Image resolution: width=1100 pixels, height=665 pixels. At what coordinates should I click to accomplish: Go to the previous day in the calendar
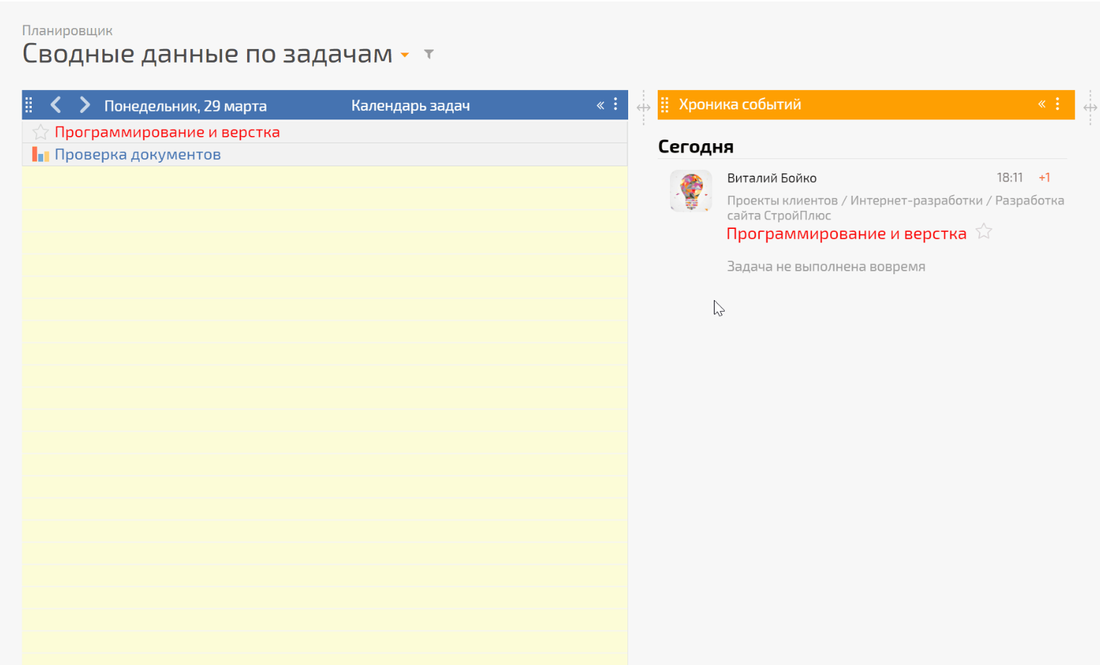coord(55,105)
